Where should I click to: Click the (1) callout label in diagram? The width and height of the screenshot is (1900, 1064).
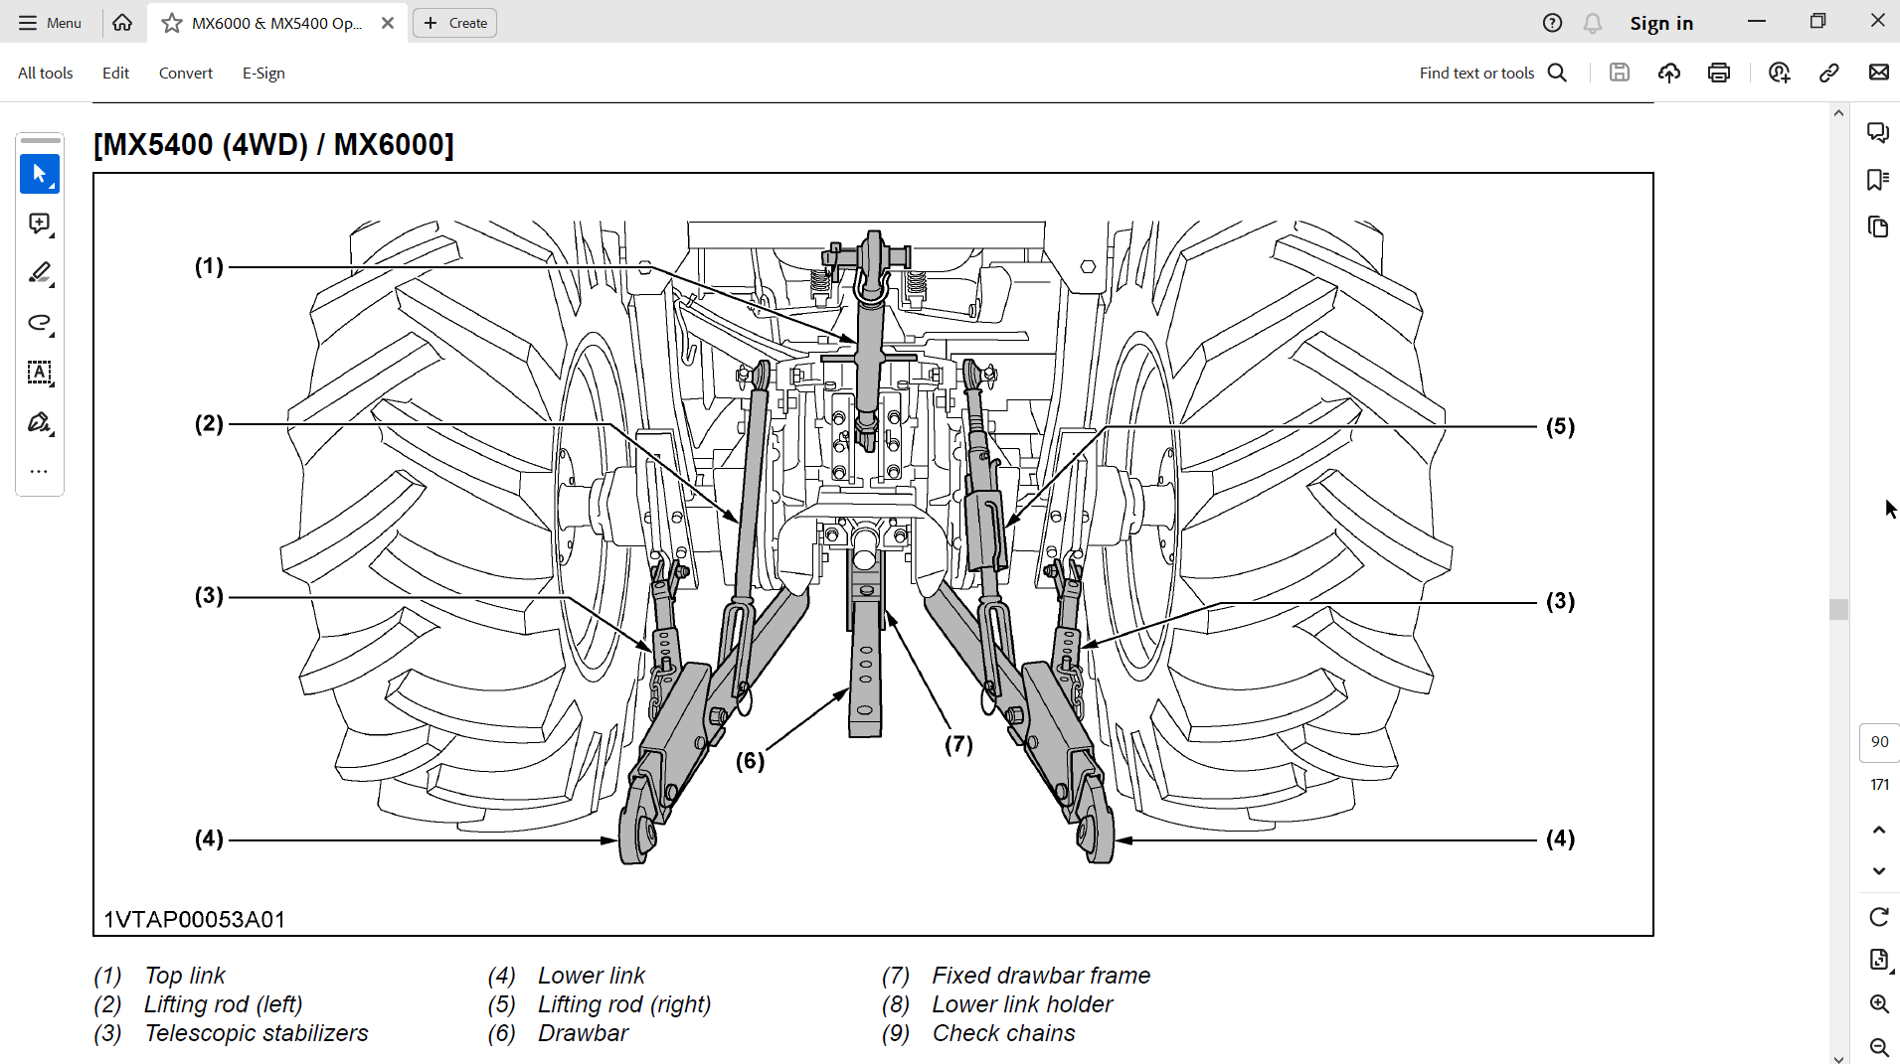pos(209,266)
